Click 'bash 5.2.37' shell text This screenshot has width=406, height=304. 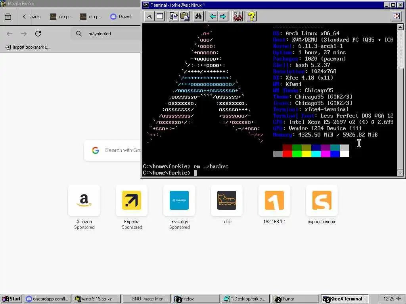(x=312, y=65)
